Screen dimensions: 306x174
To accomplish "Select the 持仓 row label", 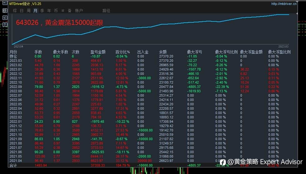I will click(x=13, y=56).
